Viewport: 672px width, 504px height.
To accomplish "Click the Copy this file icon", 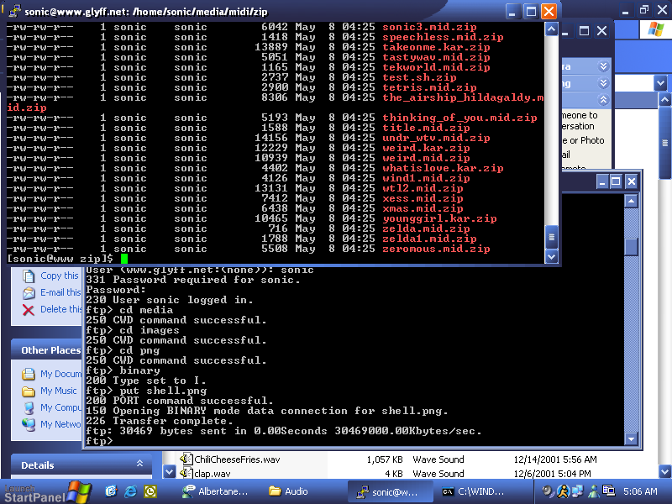I will coord(29,276).
